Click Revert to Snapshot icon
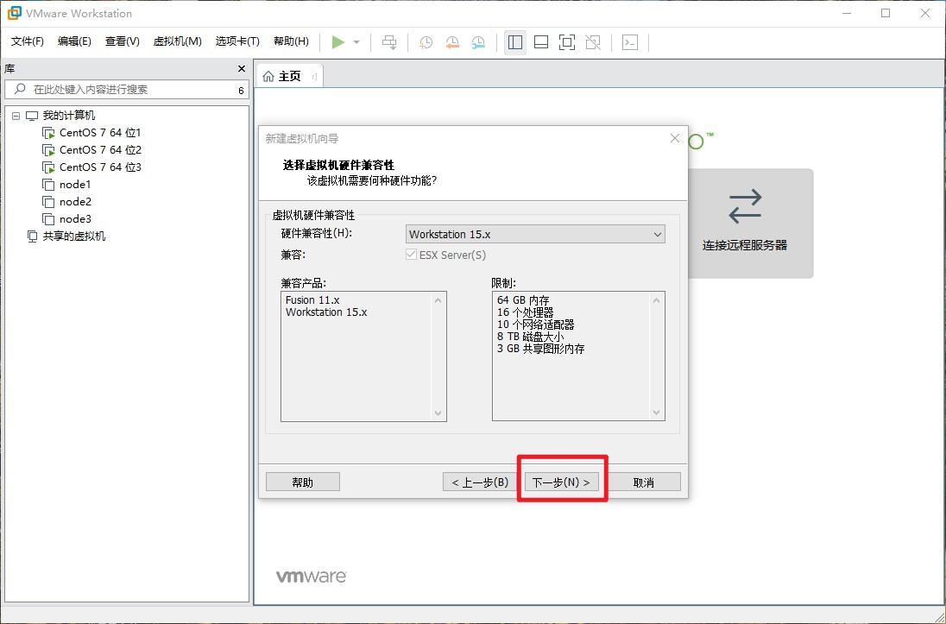946x624 pixels. 452,42
